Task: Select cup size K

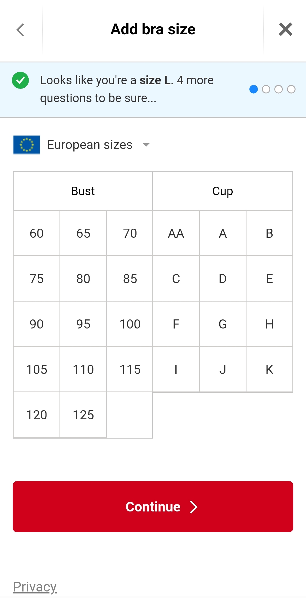Action: click(269, 369)
